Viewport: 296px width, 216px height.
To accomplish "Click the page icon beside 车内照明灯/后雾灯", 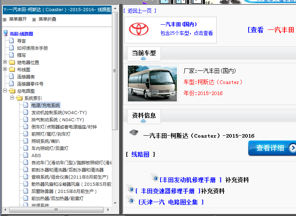I will [x=26, y=148].
